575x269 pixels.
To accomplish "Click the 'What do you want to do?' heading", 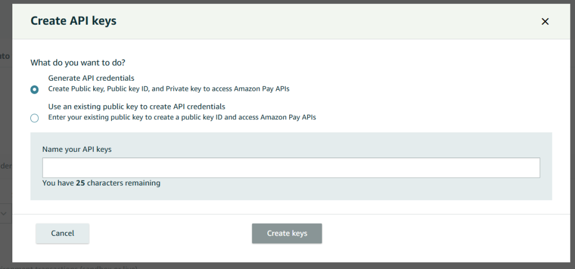I will click(x=77, y=62).
